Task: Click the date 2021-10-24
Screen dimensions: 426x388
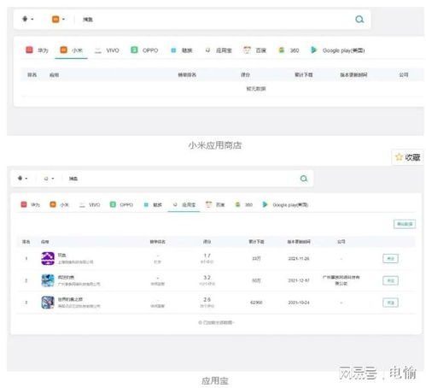Action: click(x=299, y=303)
